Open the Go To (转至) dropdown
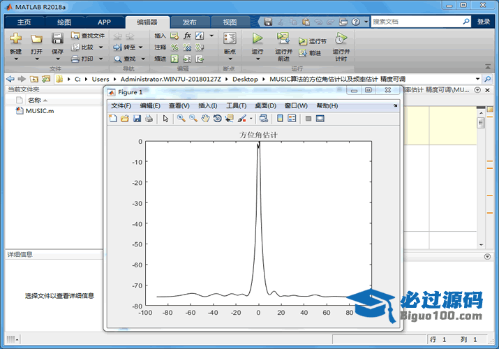Screen dimensions: 499x349 point(141,47)
